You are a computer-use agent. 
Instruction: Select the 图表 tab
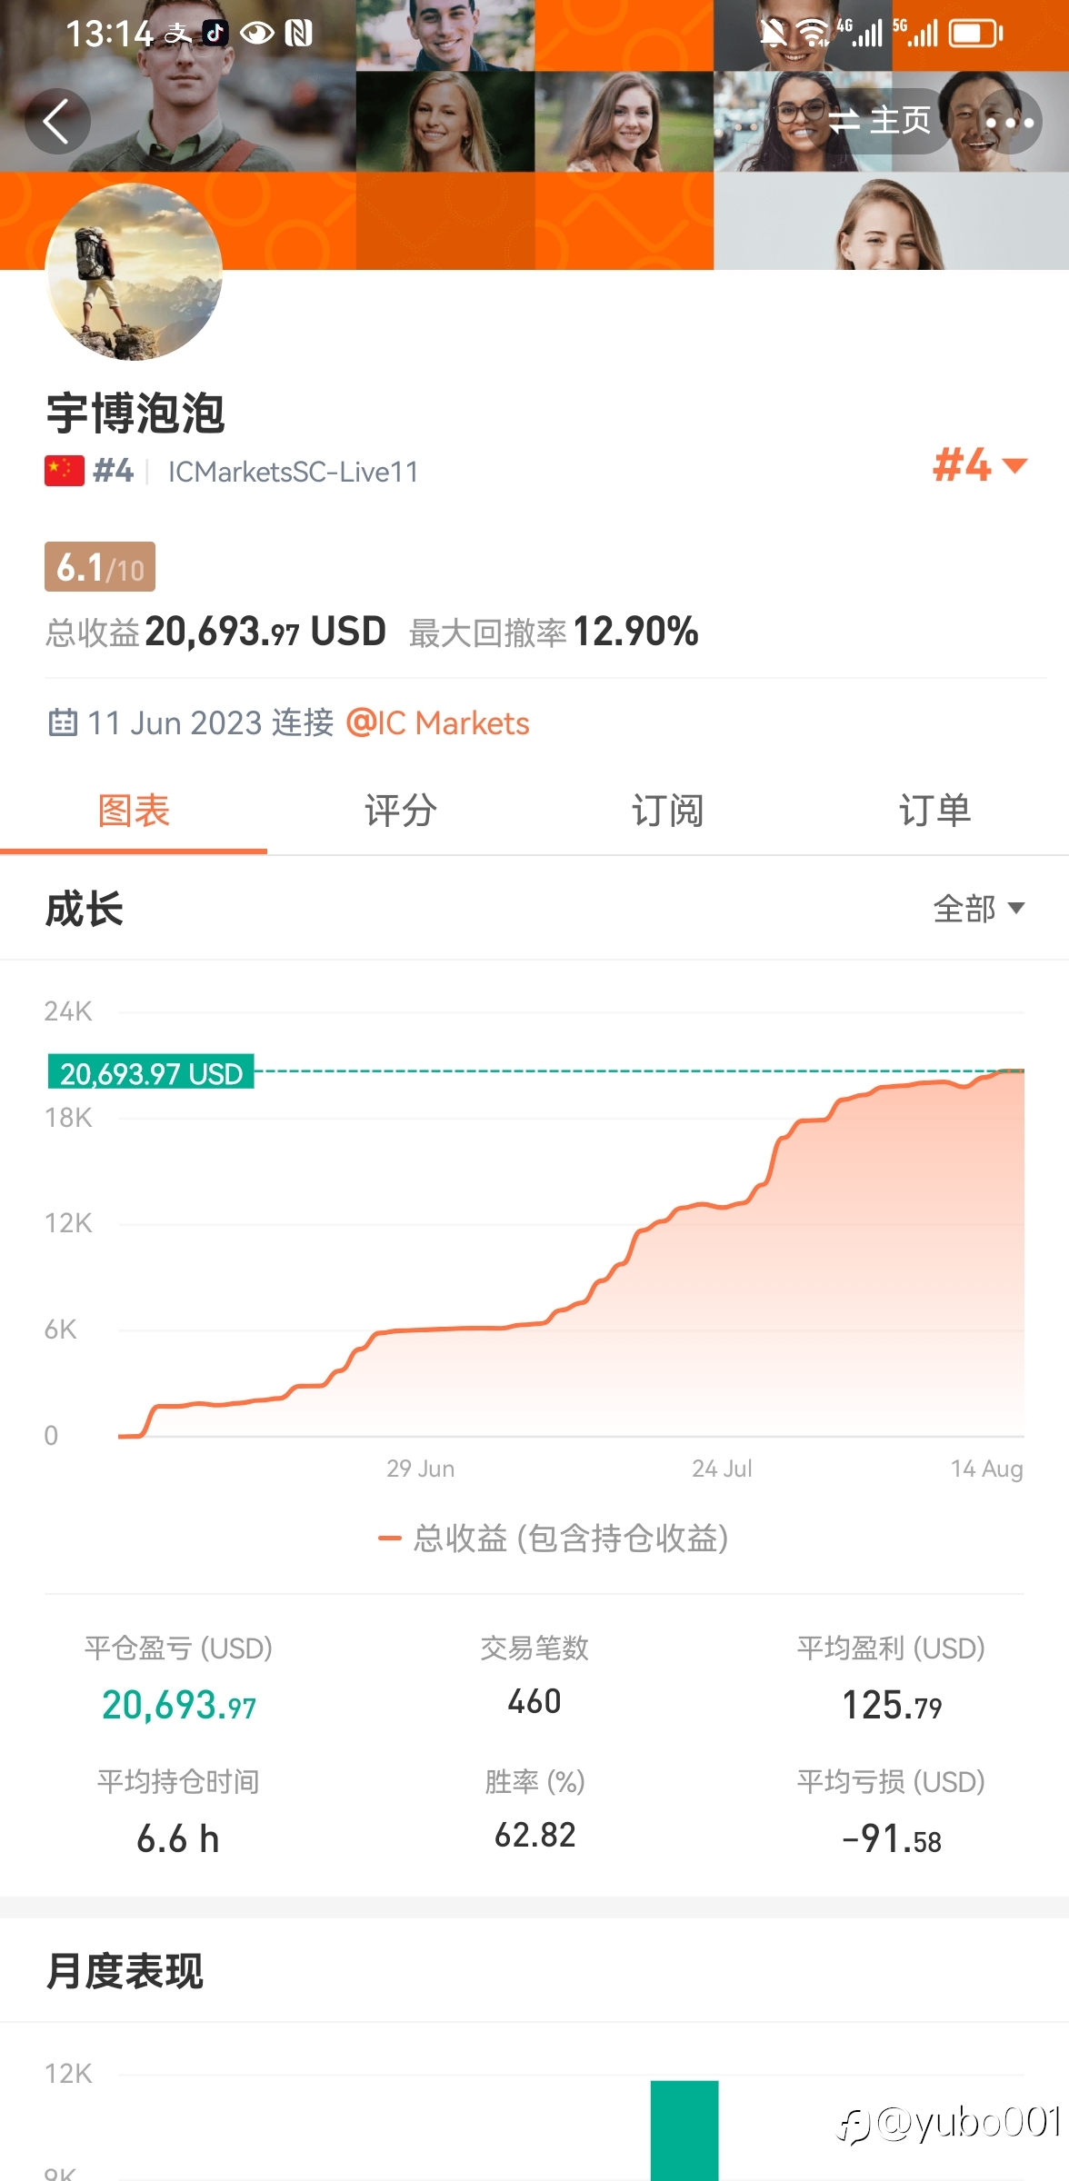(x=134, y=810)
